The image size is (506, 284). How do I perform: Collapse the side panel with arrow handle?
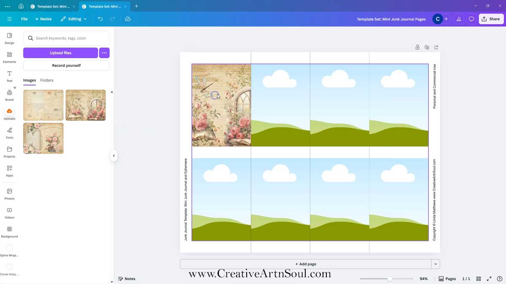tap(113, 156)
